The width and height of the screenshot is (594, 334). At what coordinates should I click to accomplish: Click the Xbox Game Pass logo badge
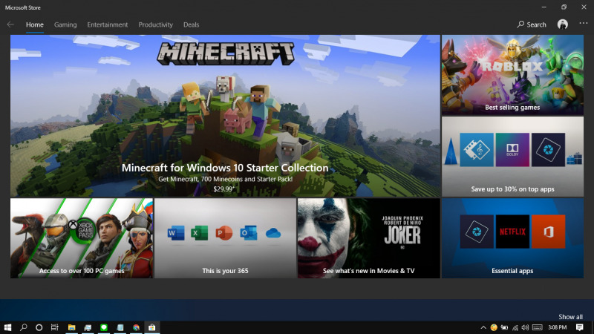click(84, 229)
